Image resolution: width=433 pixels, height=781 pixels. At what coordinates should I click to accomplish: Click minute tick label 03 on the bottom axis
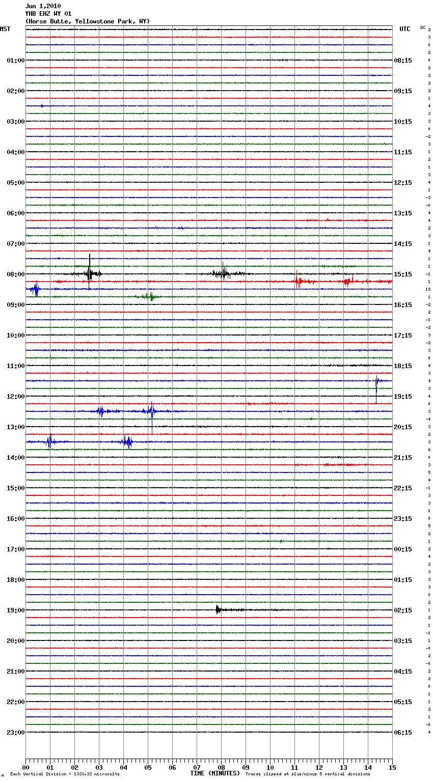pos(99,767)
